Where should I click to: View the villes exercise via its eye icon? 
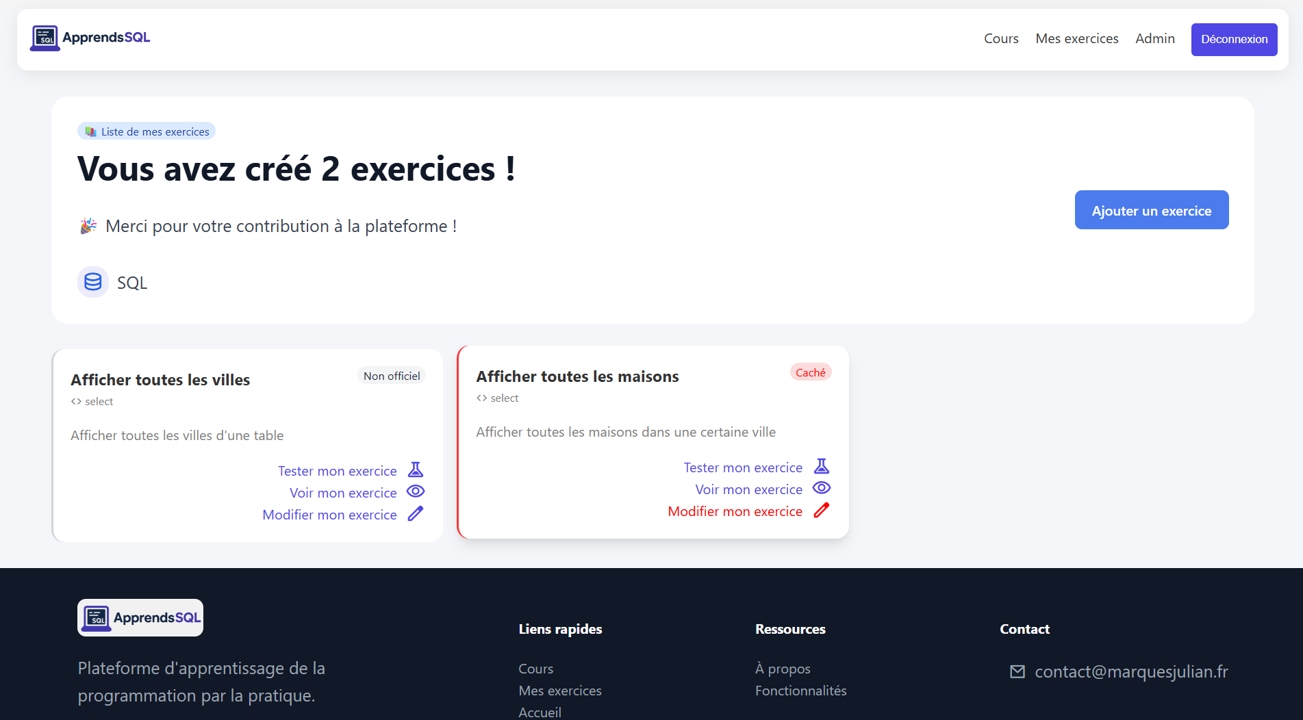click(416, 491)
